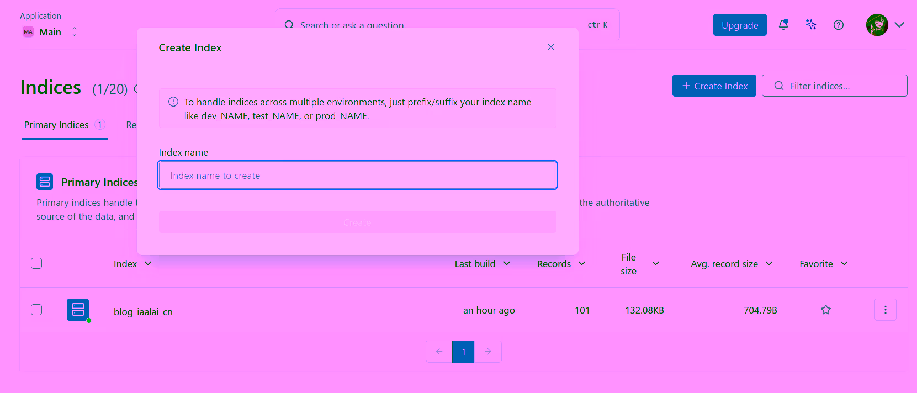Star blog_iaalai_cn as favorite
The height and width of the screenshot is (393, 917).
point(826,310)
